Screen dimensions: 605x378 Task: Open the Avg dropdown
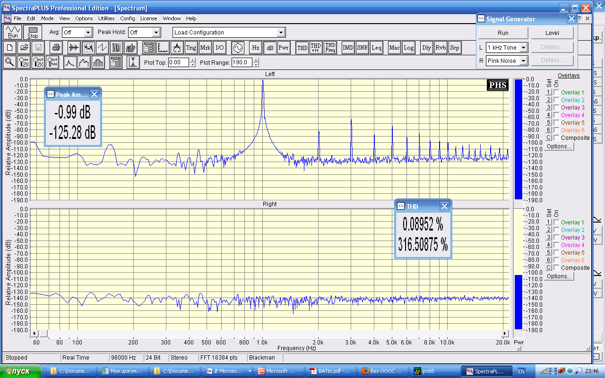(88, 33)
